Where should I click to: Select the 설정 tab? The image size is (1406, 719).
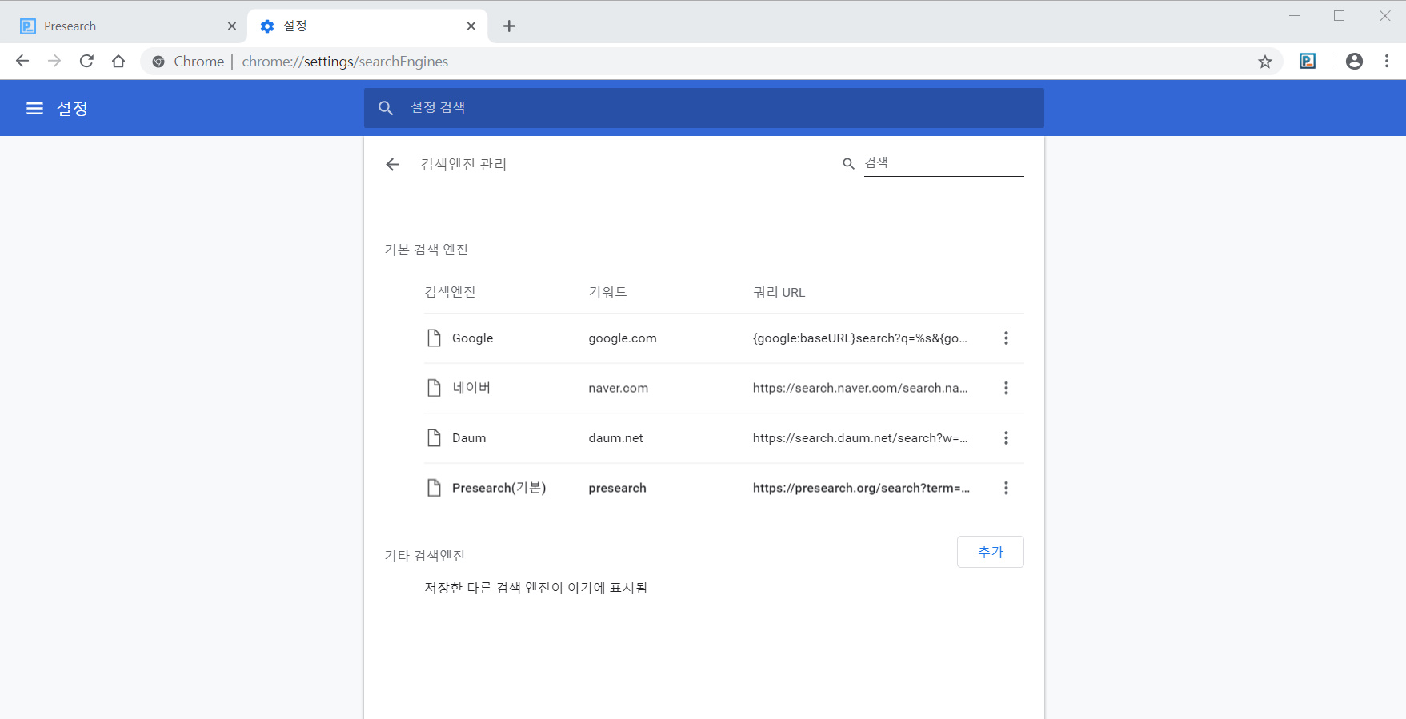(x=367, y=26)
